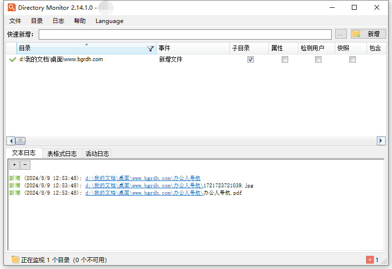Click the filter funnel icon in 目录 column
Screen dimensions: 392x269
150,48
